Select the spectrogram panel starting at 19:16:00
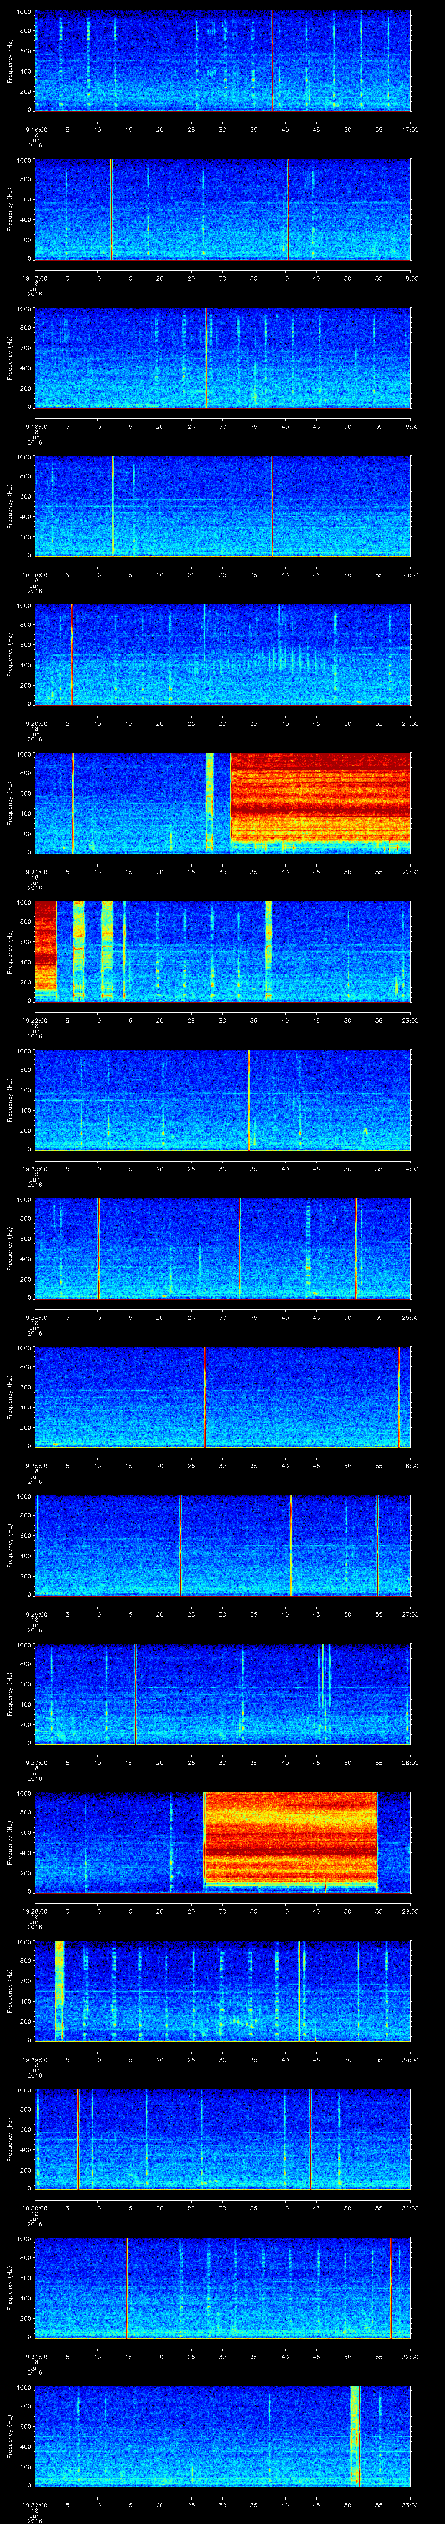Viewport: 445px width, 2524px height. (x=222, y=61)
